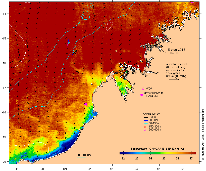Click the 'drifters@12h to' label
The height and width of the screenshot is (171, 206).
154,93
